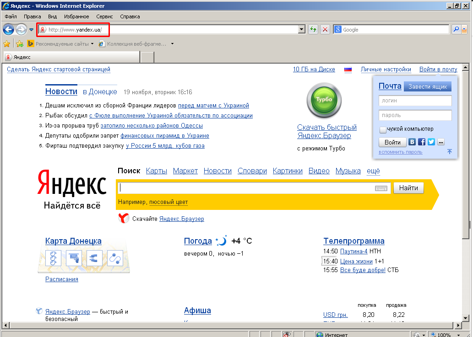The width and height of the screenshot is (473, 337).
Task: Click the green Refresh page icon
Action: pos(313,30)
